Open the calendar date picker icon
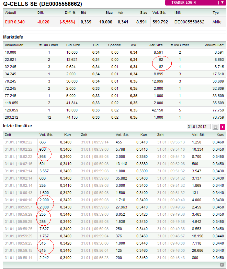The width and height of the screenshot is (227, 269). pos(216,127)
